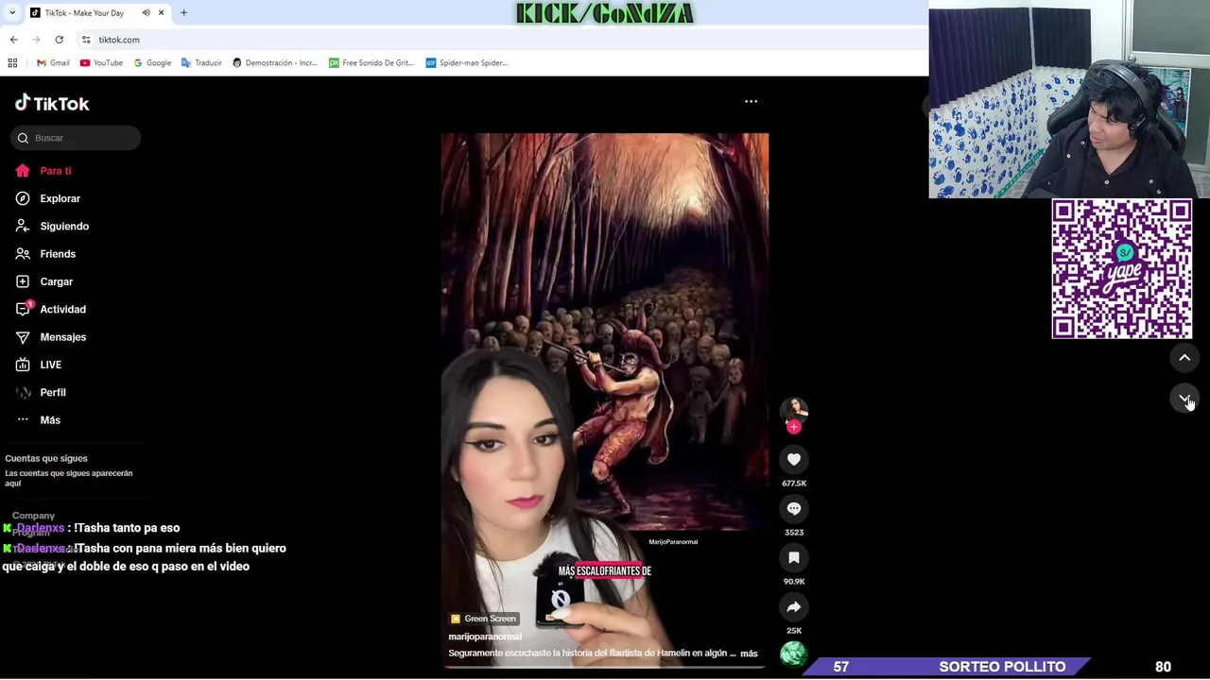Image resolution: width=1210 pixels, height=680 pixels.
Task: Click the TikTok logo
Action: [x=52, y=103]
